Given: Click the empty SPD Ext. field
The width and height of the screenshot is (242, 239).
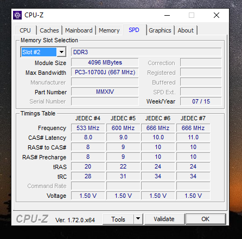Looking at the screenshot, I should [201, 92].
